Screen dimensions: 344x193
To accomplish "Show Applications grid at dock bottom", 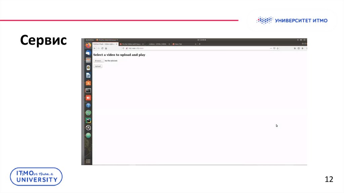I will point(88,161).
